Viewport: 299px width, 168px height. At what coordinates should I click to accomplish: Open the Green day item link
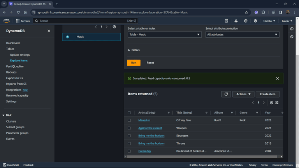tap(144, 151)
